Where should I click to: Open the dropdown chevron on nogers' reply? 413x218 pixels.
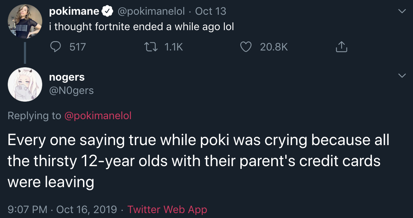coord(402,75)
